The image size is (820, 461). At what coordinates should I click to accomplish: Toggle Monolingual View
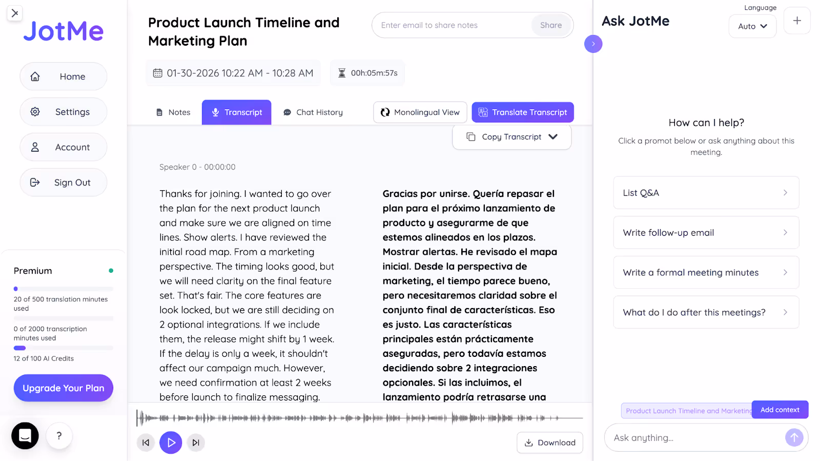pyautogui.click(x=420, y=112)
